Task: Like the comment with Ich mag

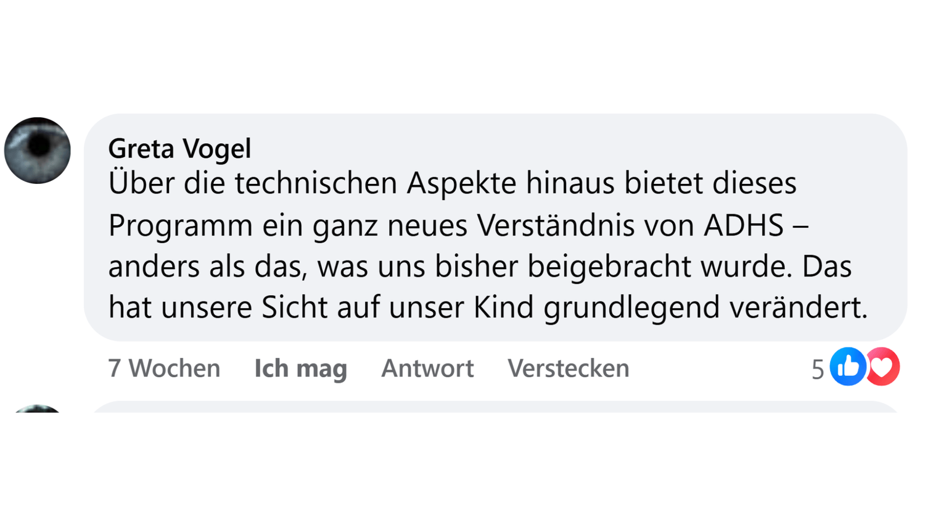Action: (x=300, y=369)
